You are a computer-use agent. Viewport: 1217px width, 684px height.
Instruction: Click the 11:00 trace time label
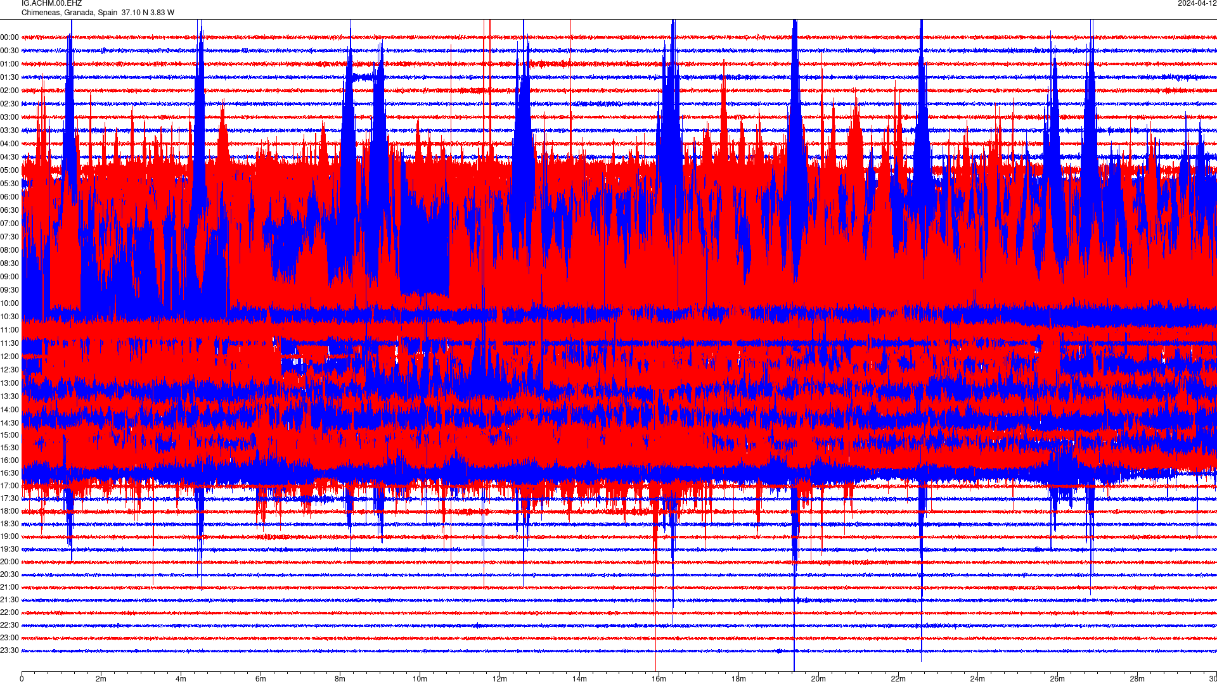point(10,330)
